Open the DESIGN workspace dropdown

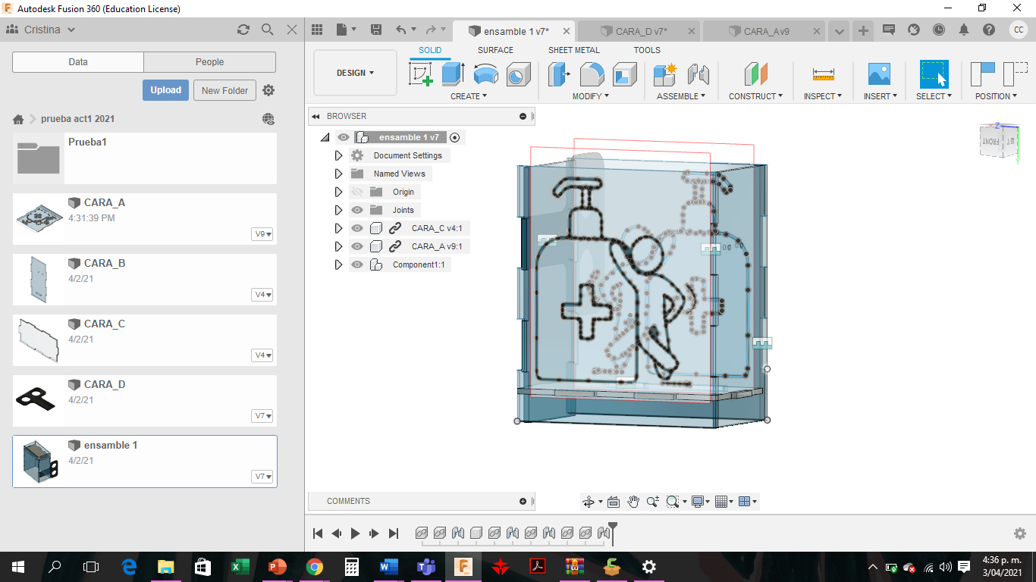[x=355, y=73]
